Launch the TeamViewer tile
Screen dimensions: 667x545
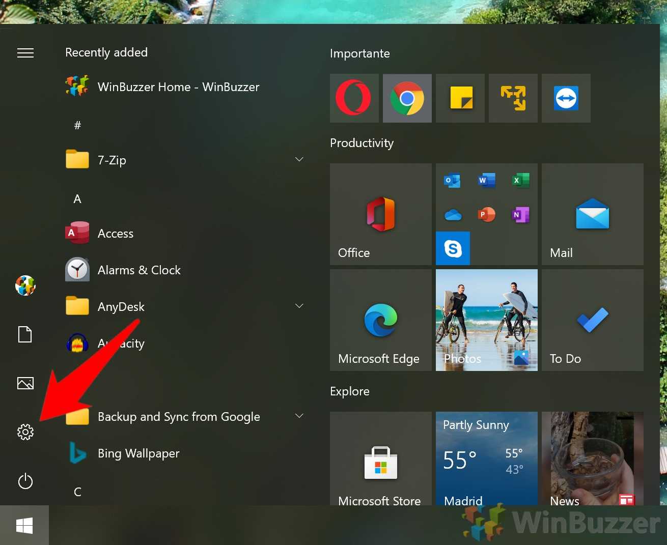[566, 98]
